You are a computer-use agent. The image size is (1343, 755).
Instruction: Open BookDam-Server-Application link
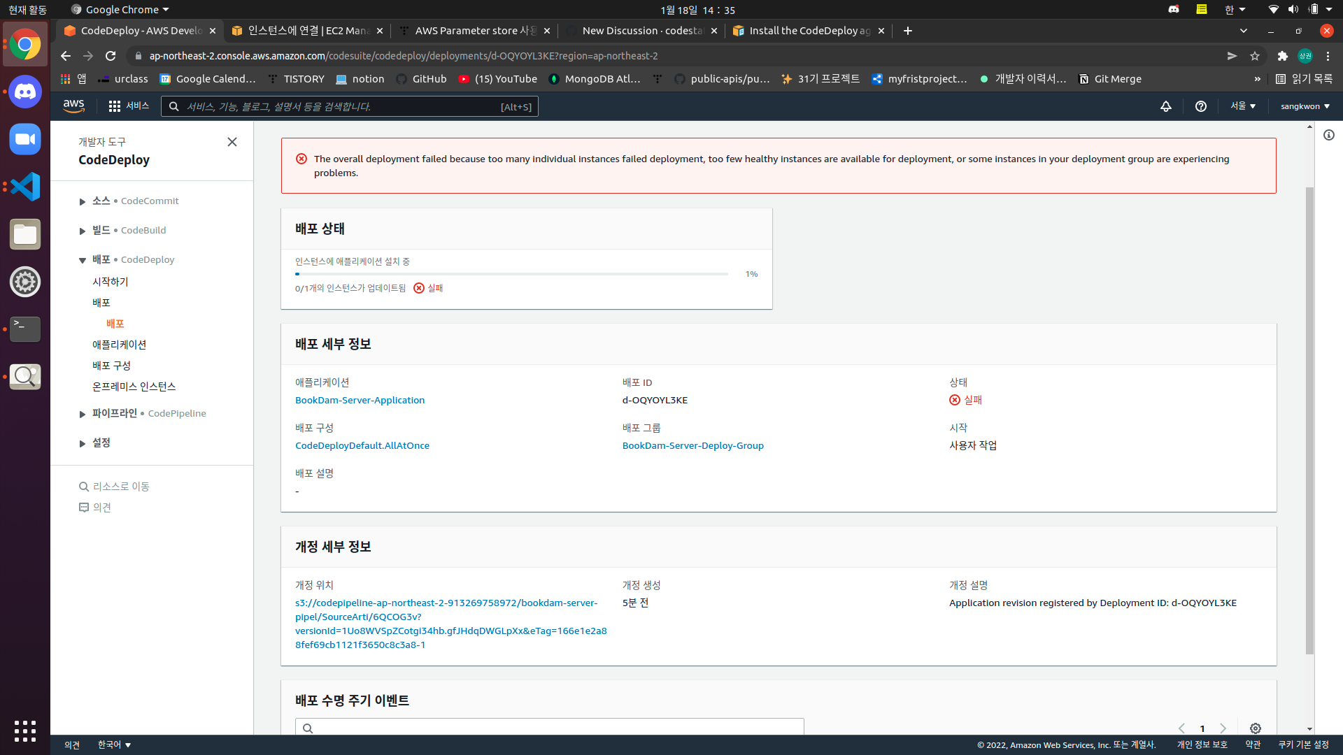360,400
